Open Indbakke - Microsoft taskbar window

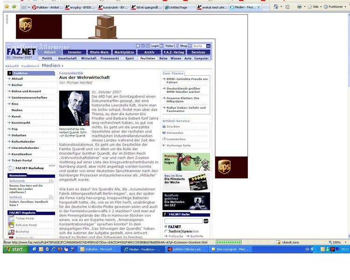99,249
